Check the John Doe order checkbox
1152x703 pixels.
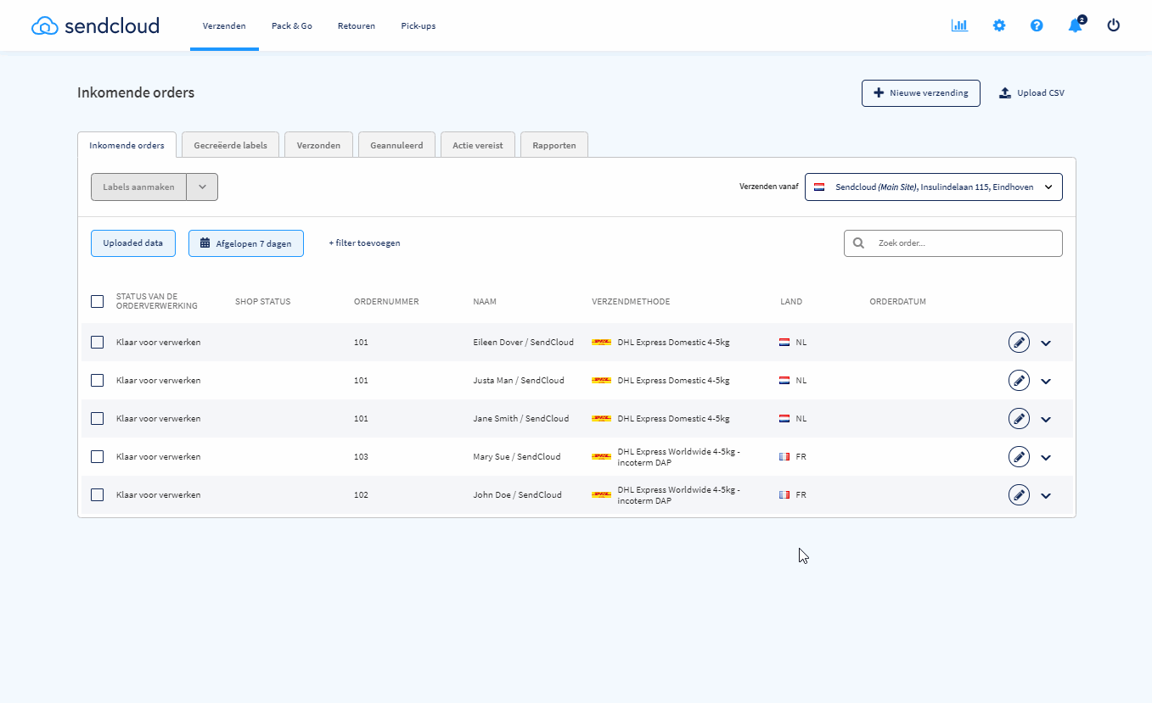(98, 495)
